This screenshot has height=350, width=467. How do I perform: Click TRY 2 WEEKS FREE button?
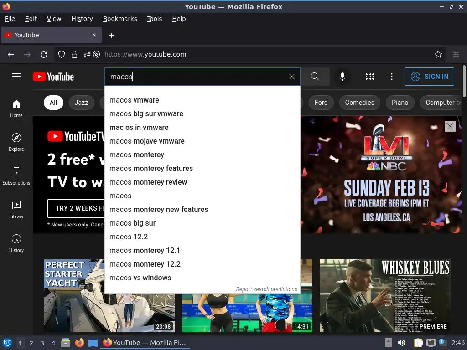coord(76,208)
